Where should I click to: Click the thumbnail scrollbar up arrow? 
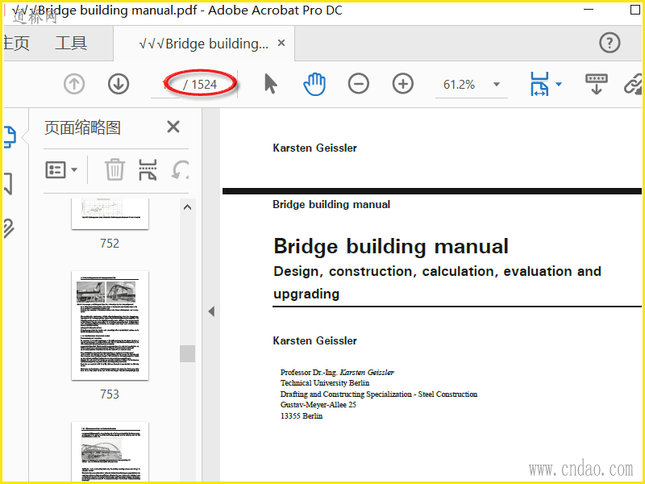click(x=187, y=207)
